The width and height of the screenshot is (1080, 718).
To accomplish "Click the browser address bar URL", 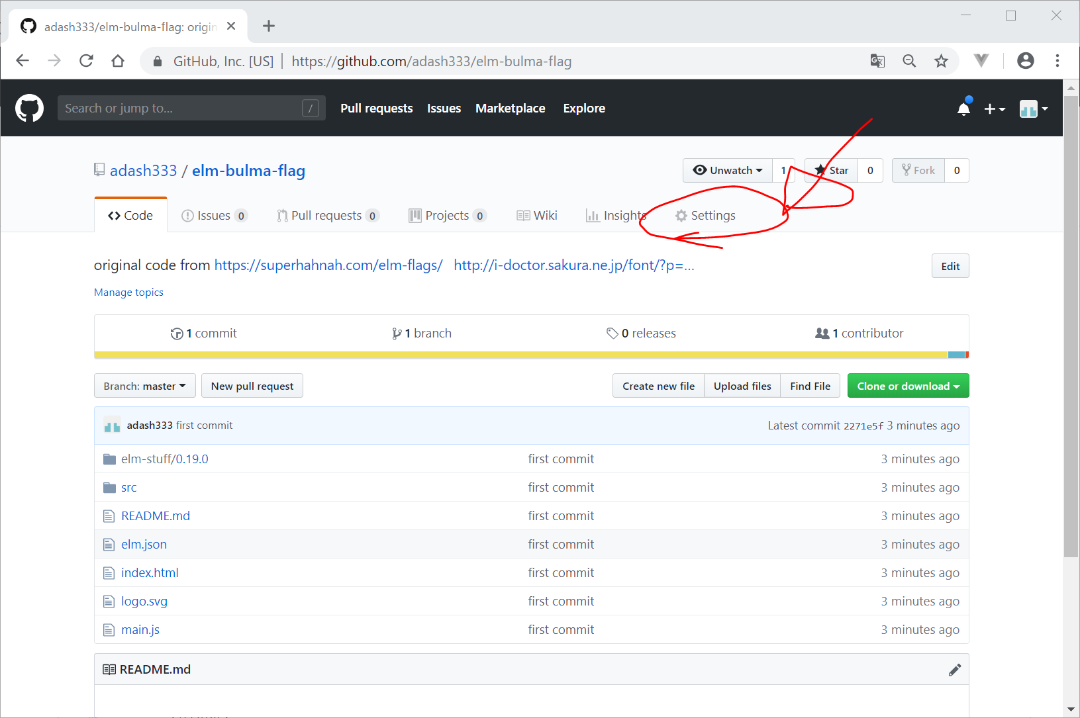I will (431, 62).
